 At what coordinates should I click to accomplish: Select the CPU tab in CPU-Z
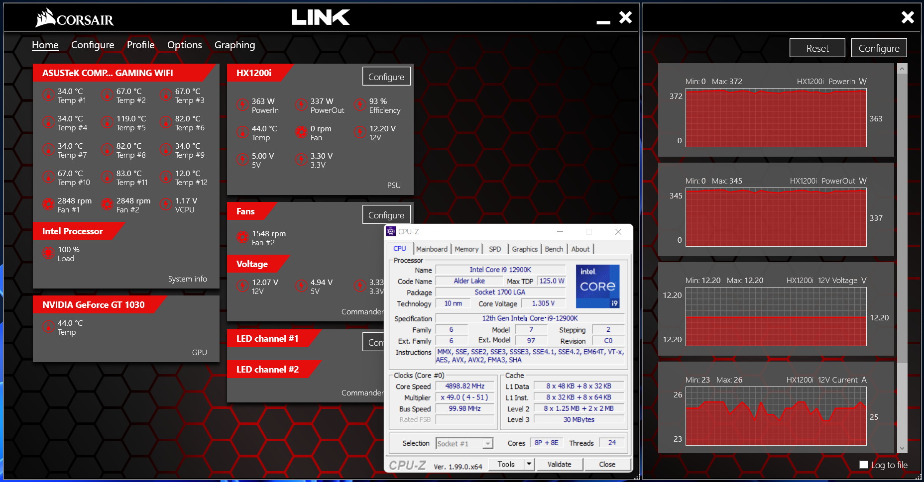[400, 248]
